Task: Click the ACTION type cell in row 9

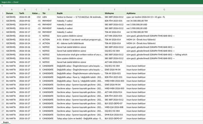Action: pyautogui.click(x=49, y=43)
